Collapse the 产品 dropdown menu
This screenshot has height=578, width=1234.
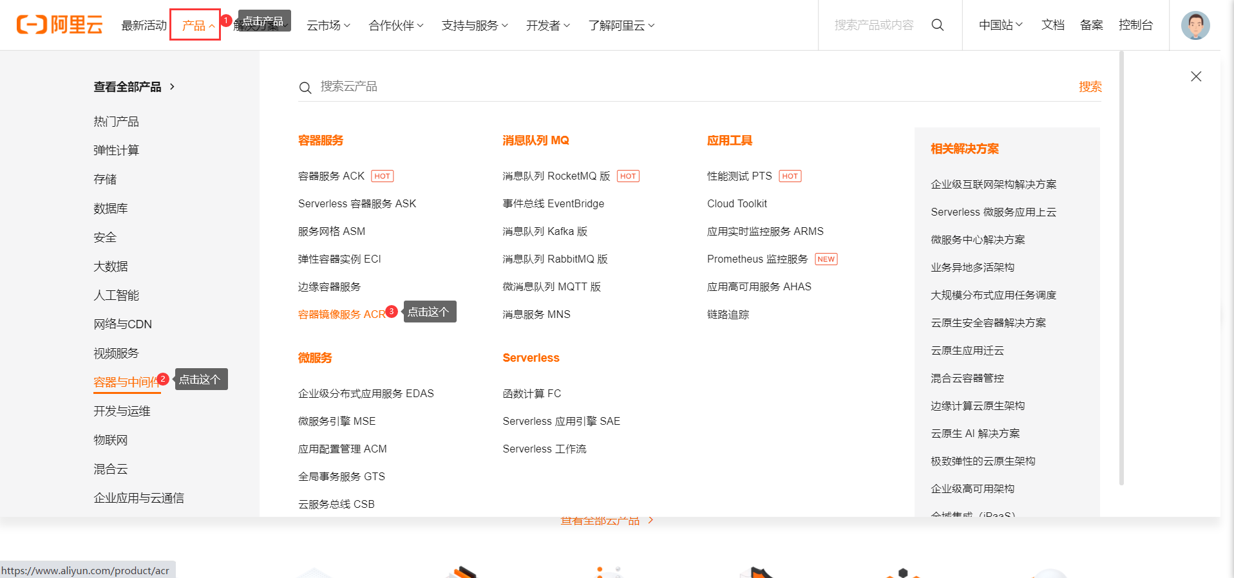pos(198,25)
